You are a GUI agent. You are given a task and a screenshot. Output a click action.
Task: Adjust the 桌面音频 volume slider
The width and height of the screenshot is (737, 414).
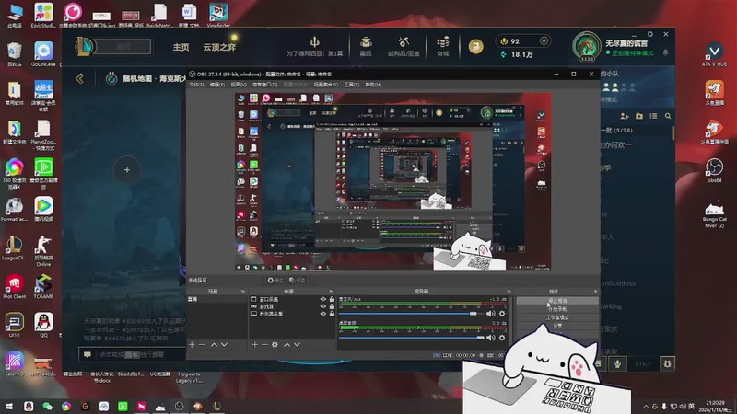pyautogui.click(x=411, y=338)
